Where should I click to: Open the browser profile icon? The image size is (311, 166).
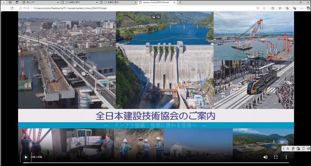[4, 2]
